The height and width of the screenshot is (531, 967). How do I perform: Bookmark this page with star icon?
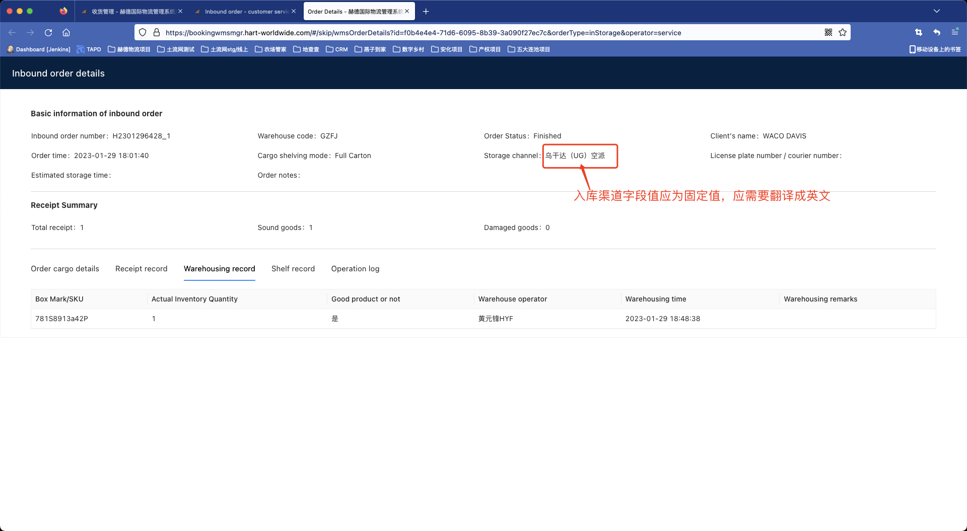pos(843,33)
